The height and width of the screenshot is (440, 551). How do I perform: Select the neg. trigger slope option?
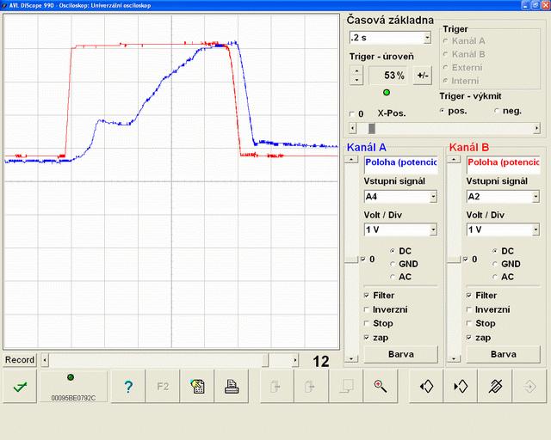click(497, 111)
